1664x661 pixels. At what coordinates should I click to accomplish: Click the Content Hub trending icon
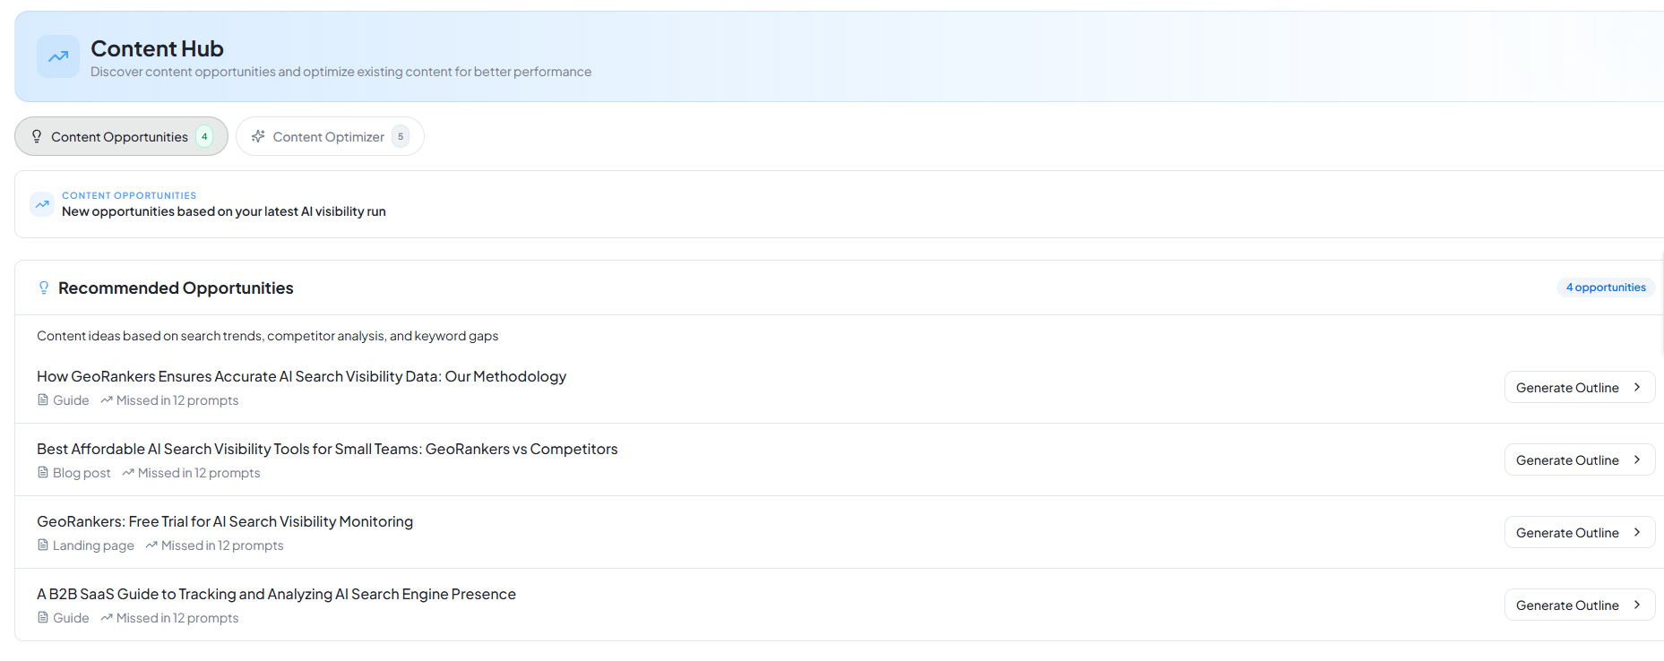[58, 56]
